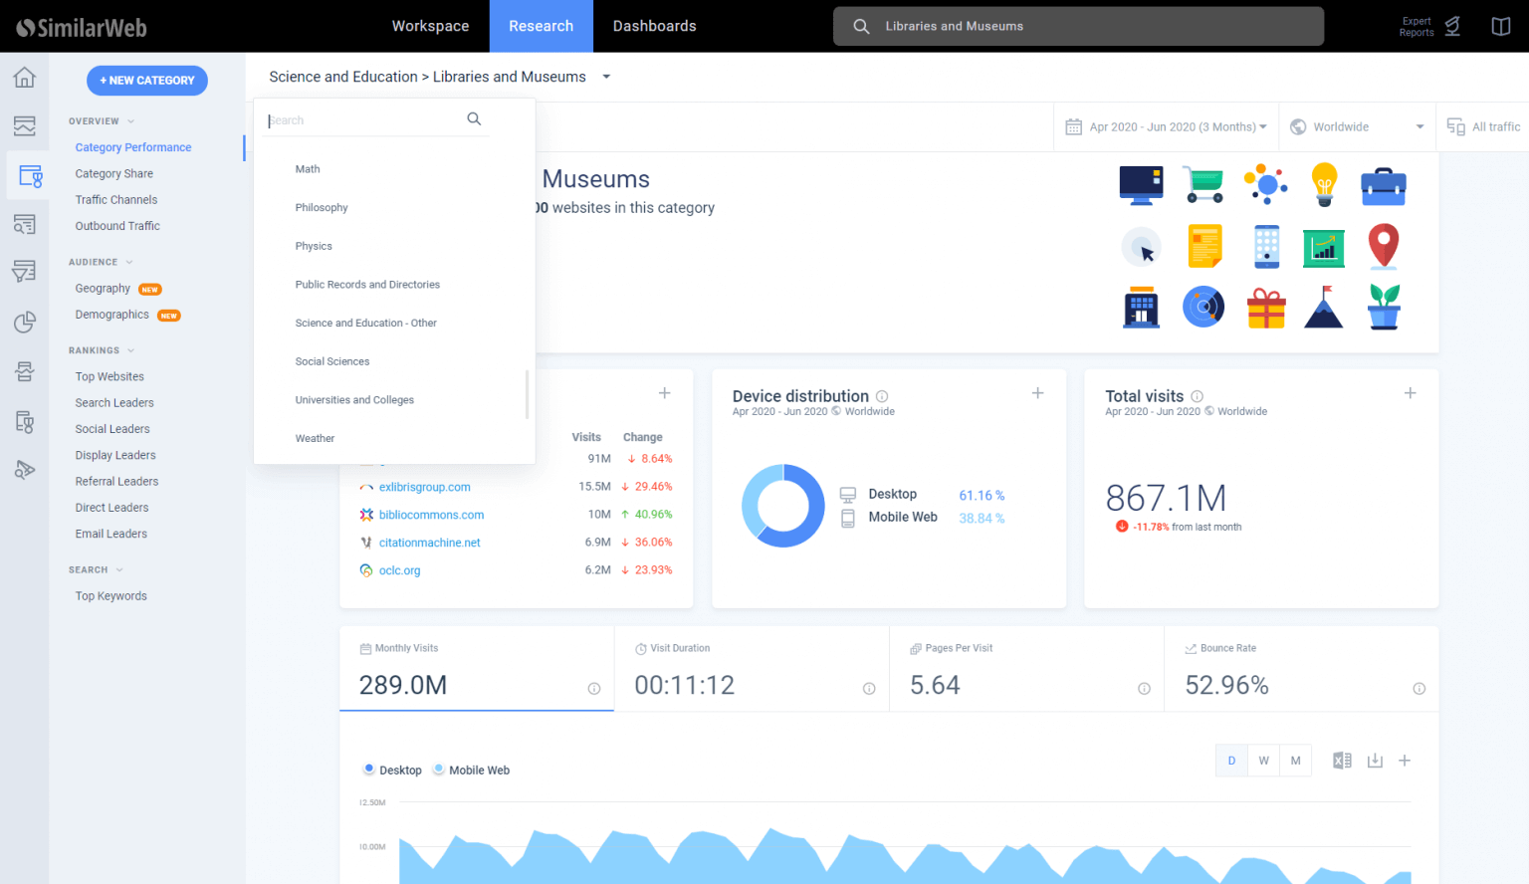The height and width of the screenshot is (884, 1529).
Task: Collapse the Rankings section in sidebar
Action: (130, 350)
